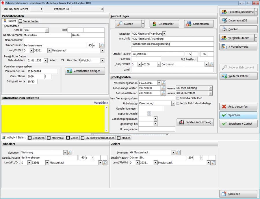Click the Speichern button
This screenshot has height=199, width=260.
click(x=238, y=115)
